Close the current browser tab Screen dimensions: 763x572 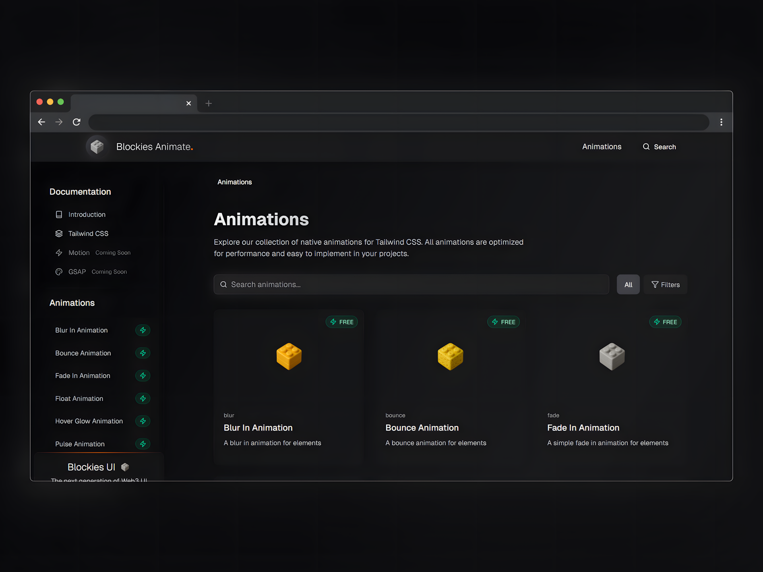tap(189, 103)
